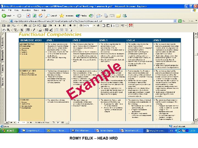Click the Media globe button
Viewport: 198px width, 148px height.
pyautogui.click(x=81, y=16)
